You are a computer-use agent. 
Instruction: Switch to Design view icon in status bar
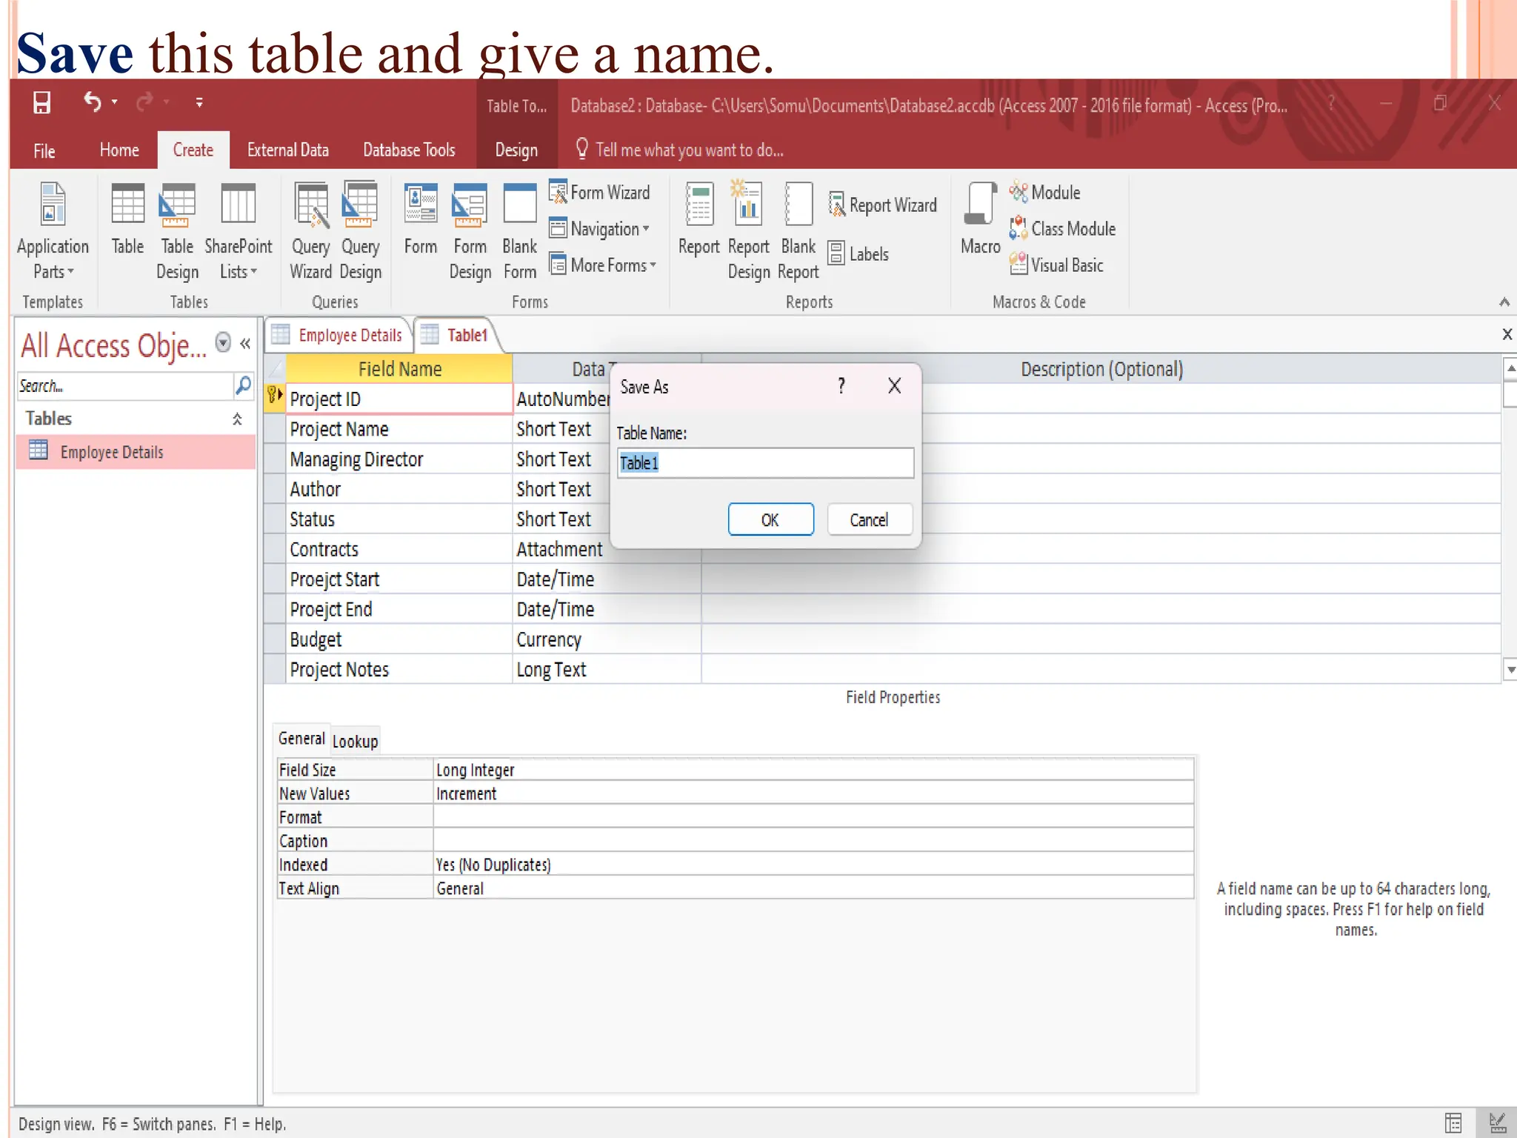point(1497,1123)
